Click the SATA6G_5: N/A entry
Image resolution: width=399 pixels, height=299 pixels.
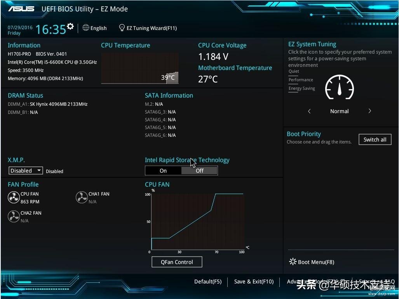coord(160,128)
